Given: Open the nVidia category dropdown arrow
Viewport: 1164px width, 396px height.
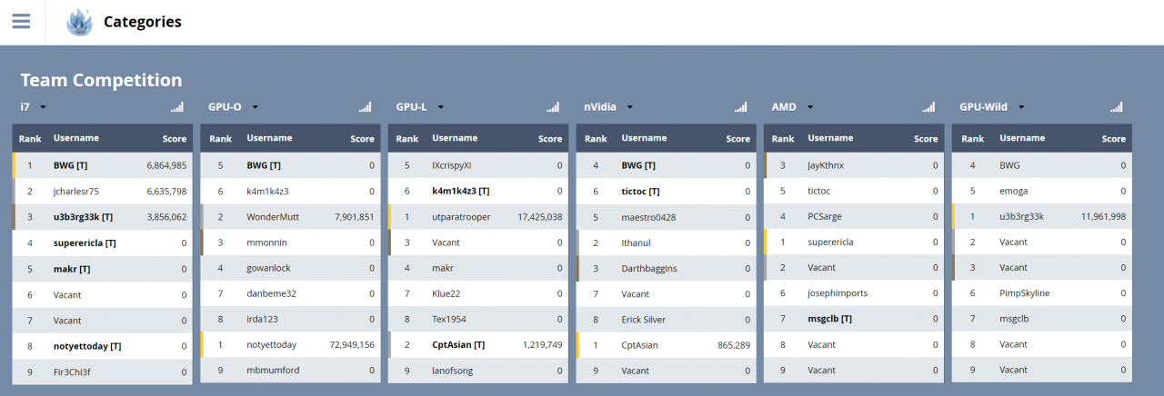Looking at the screenshot, I should [x=630, y=107].
